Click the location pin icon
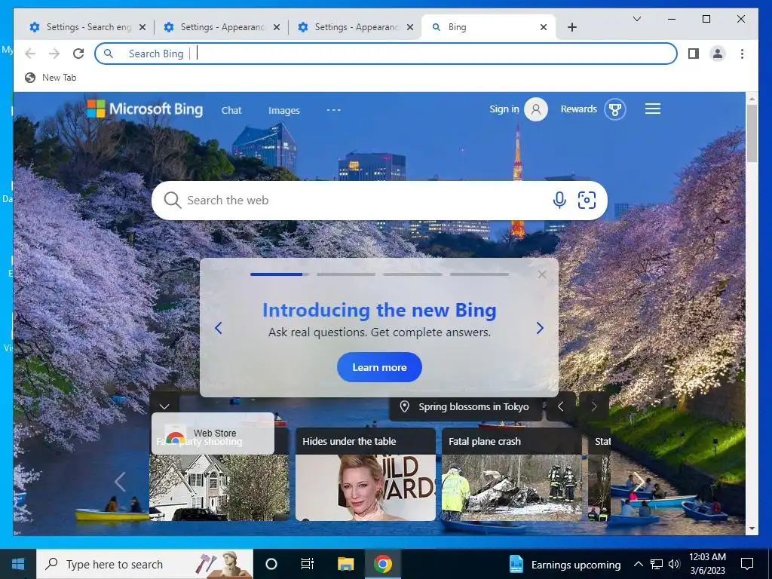 404,406
